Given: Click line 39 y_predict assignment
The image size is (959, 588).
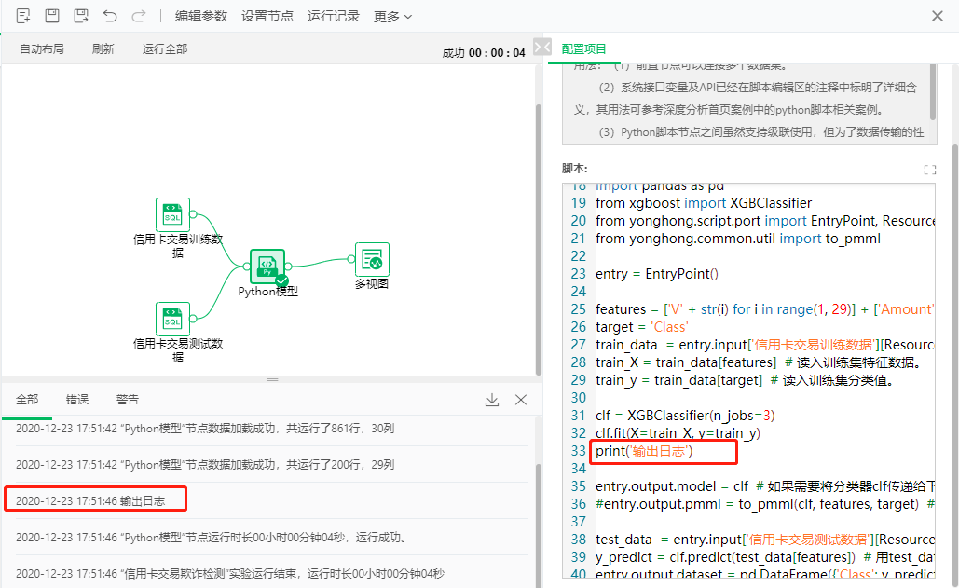Looking at the screenshot, I should click(x=764, y=557).
